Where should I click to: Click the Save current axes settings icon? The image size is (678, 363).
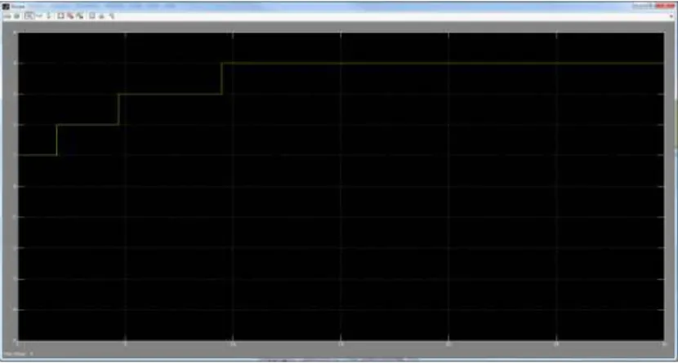click(x=70, y=16)
